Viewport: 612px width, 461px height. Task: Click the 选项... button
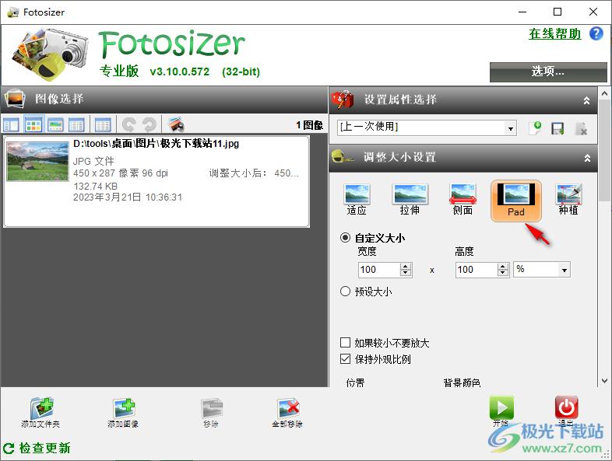pyautogui.click(x=547, y=72)
